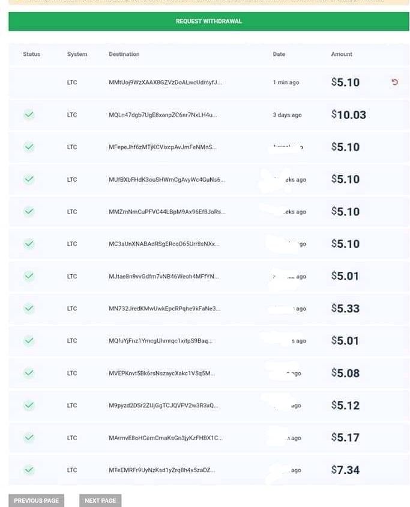Click the Amount column header
This screenshot has height=507, width=410.
(342, 54)
